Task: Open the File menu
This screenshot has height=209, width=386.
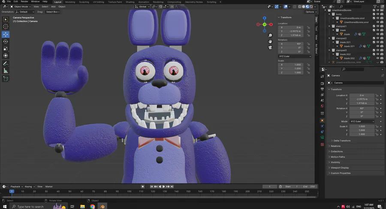Action: (x=9, y=2)
